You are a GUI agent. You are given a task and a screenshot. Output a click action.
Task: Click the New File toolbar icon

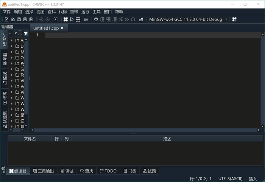coord(6,19)
